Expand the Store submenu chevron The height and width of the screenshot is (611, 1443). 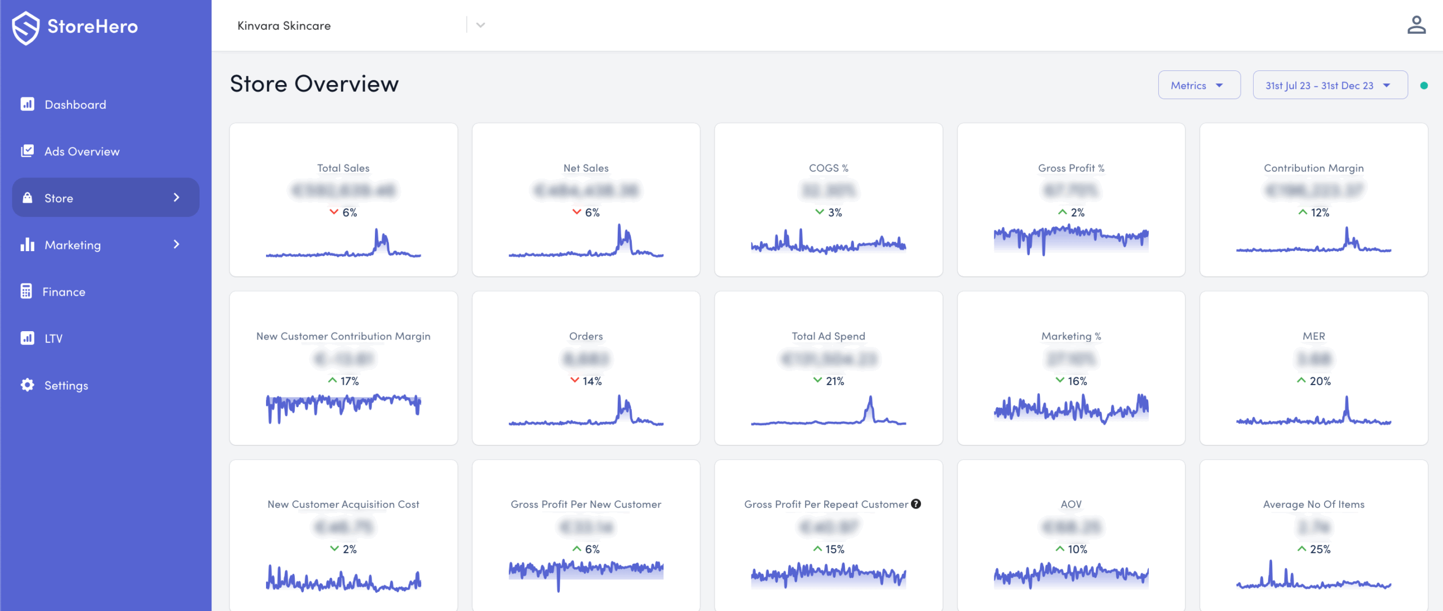(176, 198)
